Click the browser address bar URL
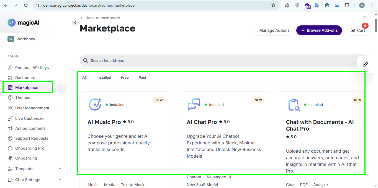Image resolution: width=378 pixels, height=188 pixels. (x=89, y=5)
